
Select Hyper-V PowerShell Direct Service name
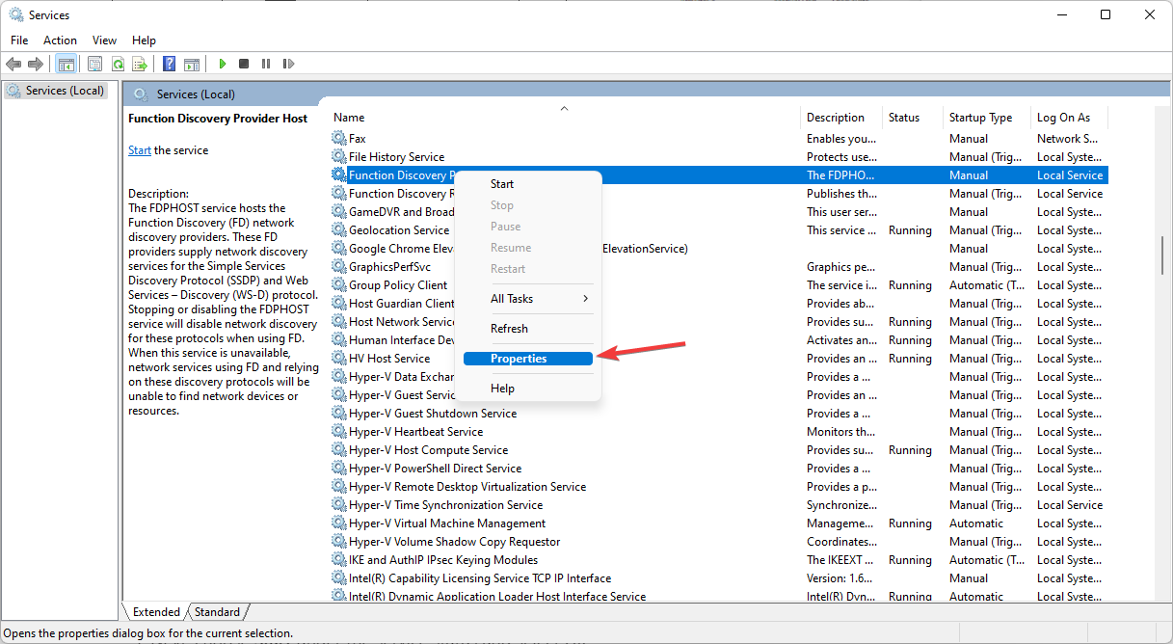435,469
